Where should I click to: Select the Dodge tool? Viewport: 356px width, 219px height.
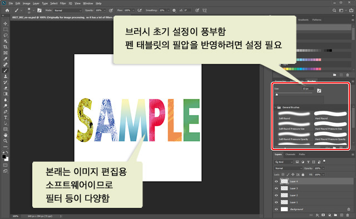point(6,106)
